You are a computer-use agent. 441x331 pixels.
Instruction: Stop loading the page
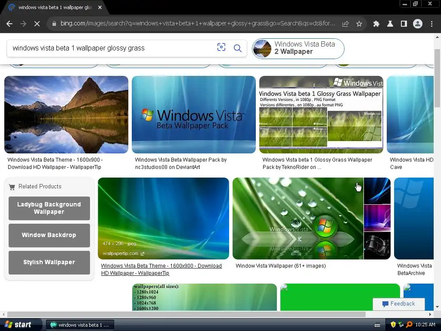37,24
